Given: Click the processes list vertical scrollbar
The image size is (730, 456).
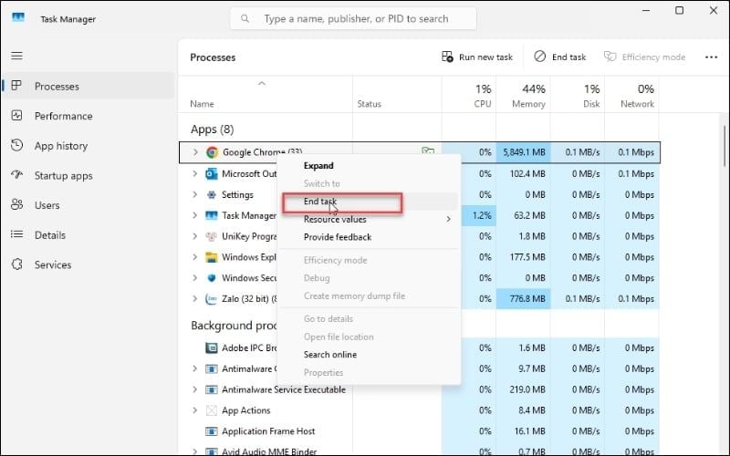Looking at the screenshot, I should coord(725,147).
